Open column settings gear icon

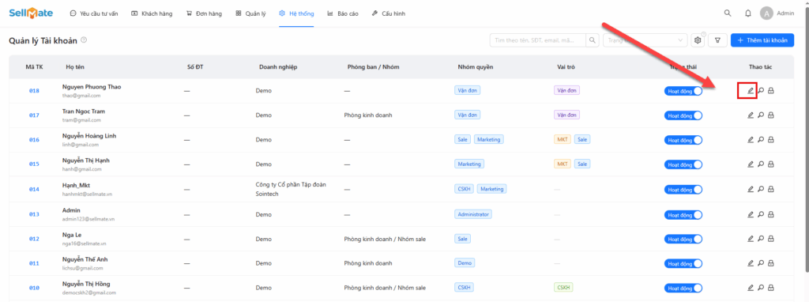pos(698,40)
